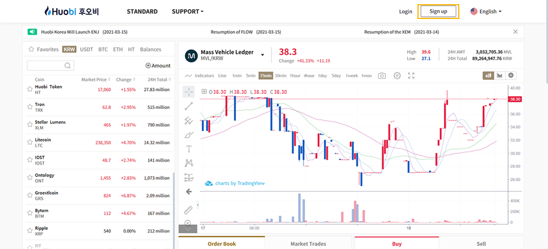Open the Balances tab
548x249 pixels.
pos(150,49)
